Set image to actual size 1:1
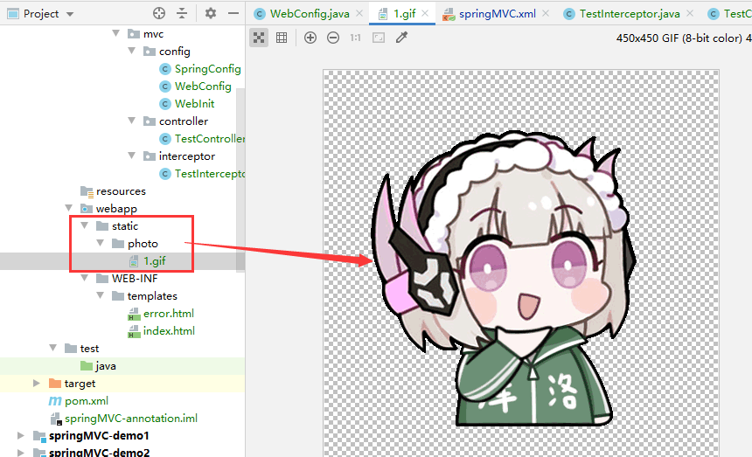 click(355, 38)
